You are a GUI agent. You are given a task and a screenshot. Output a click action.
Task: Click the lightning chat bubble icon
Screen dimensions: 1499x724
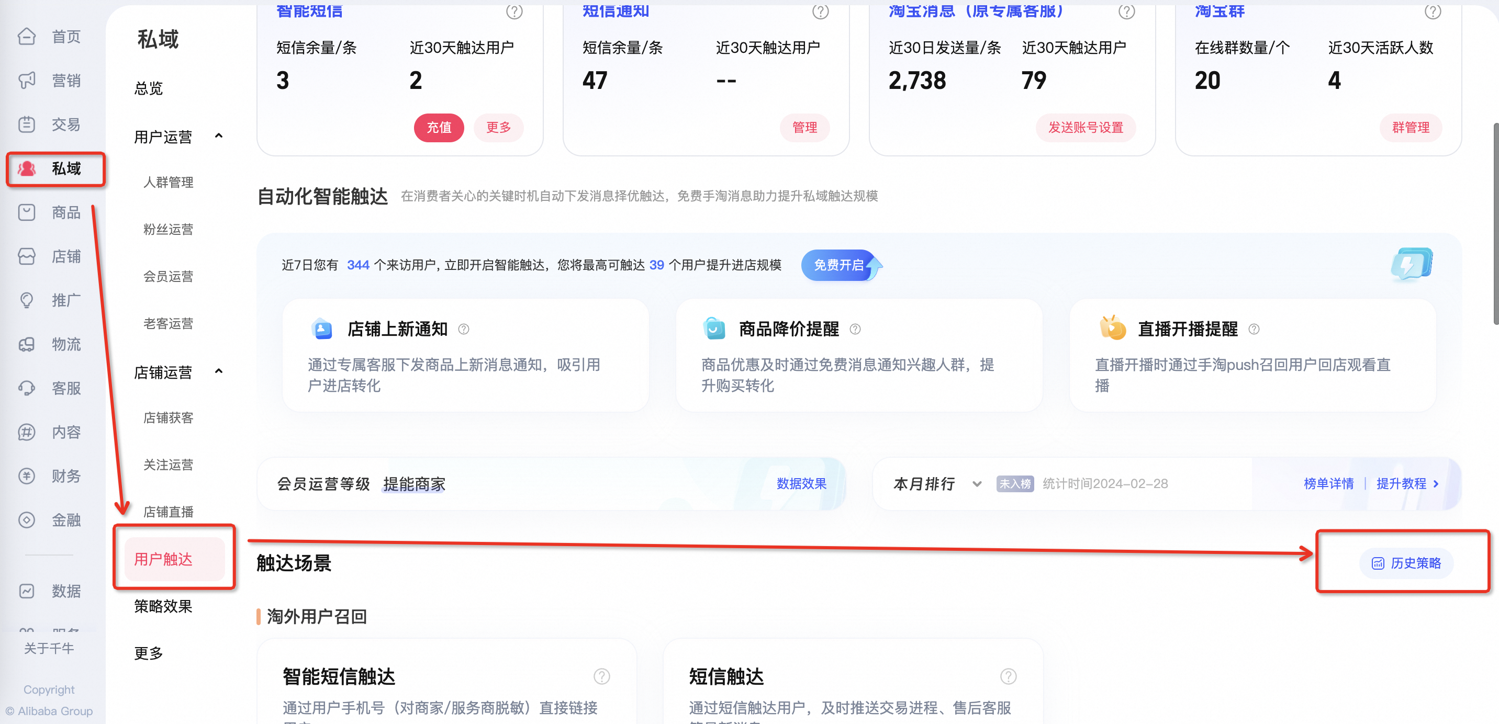click(x=1412, y=265)
